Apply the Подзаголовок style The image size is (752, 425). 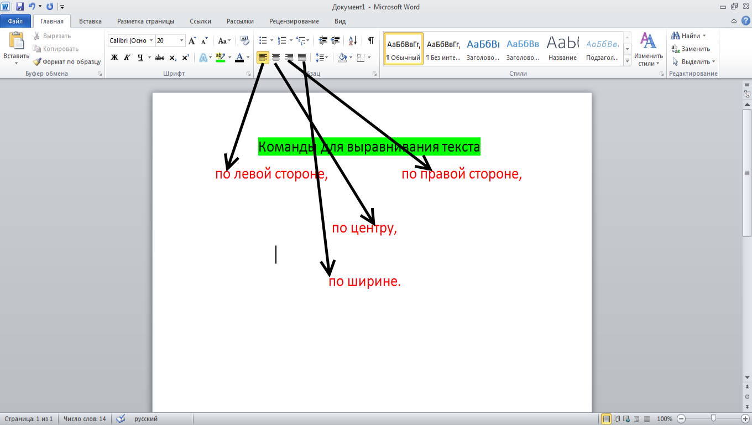[x=603, y=49]
